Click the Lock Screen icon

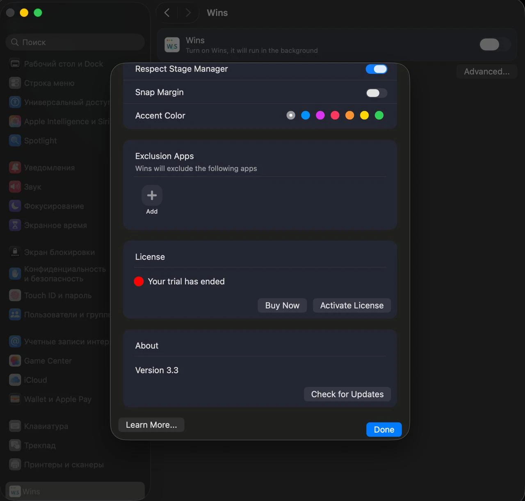(x=15, y=252)
